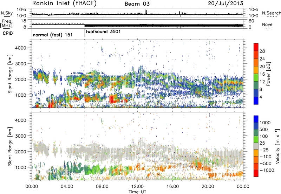Click the '28' power colorbar tick value
This screenshot has height=194, width=281.
tap(262, 51)
